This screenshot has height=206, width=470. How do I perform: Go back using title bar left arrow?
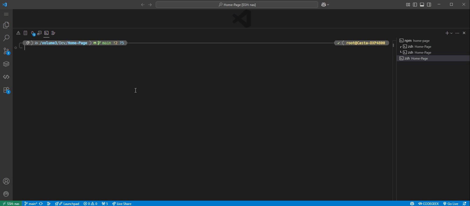pos(143,5)
